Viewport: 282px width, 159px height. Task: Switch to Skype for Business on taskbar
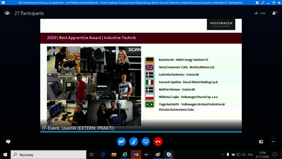point(169,154)
